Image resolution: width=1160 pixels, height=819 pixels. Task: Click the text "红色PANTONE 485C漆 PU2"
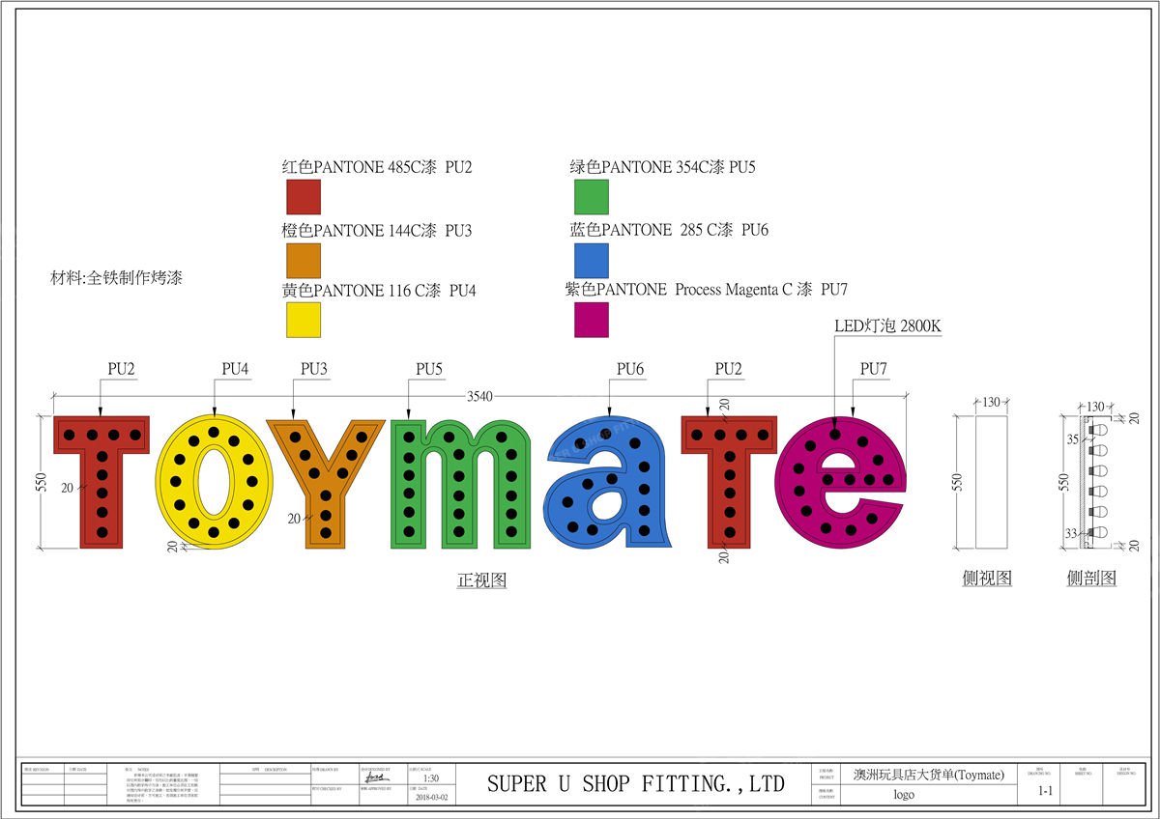click(377, 167)
